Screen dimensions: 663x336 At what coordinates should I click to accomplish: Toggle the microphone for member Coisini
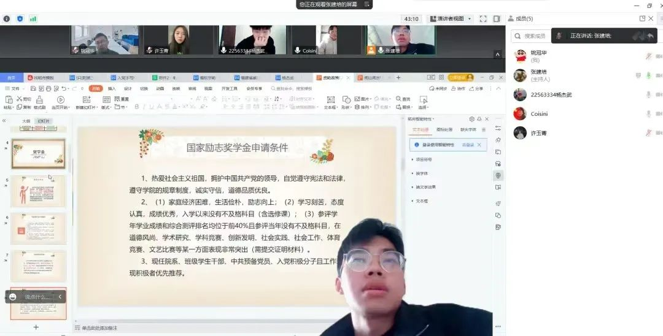[648, 114]
